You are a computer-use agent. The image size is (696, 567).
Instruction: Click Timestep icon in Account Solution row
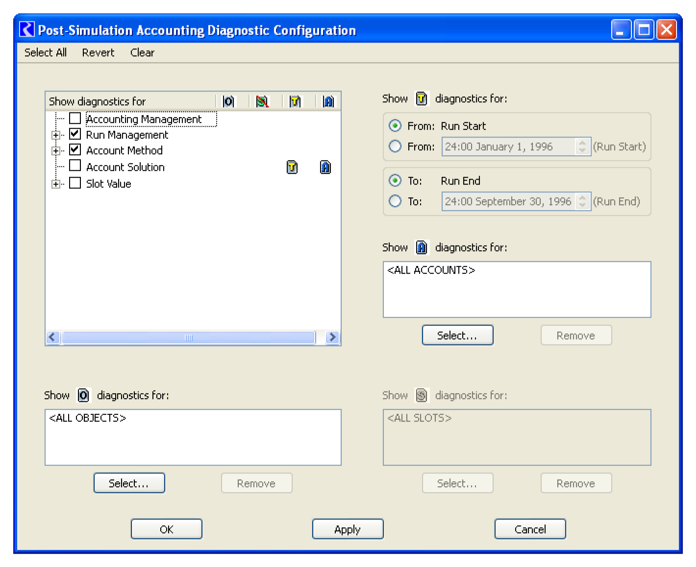click(292, 167)
